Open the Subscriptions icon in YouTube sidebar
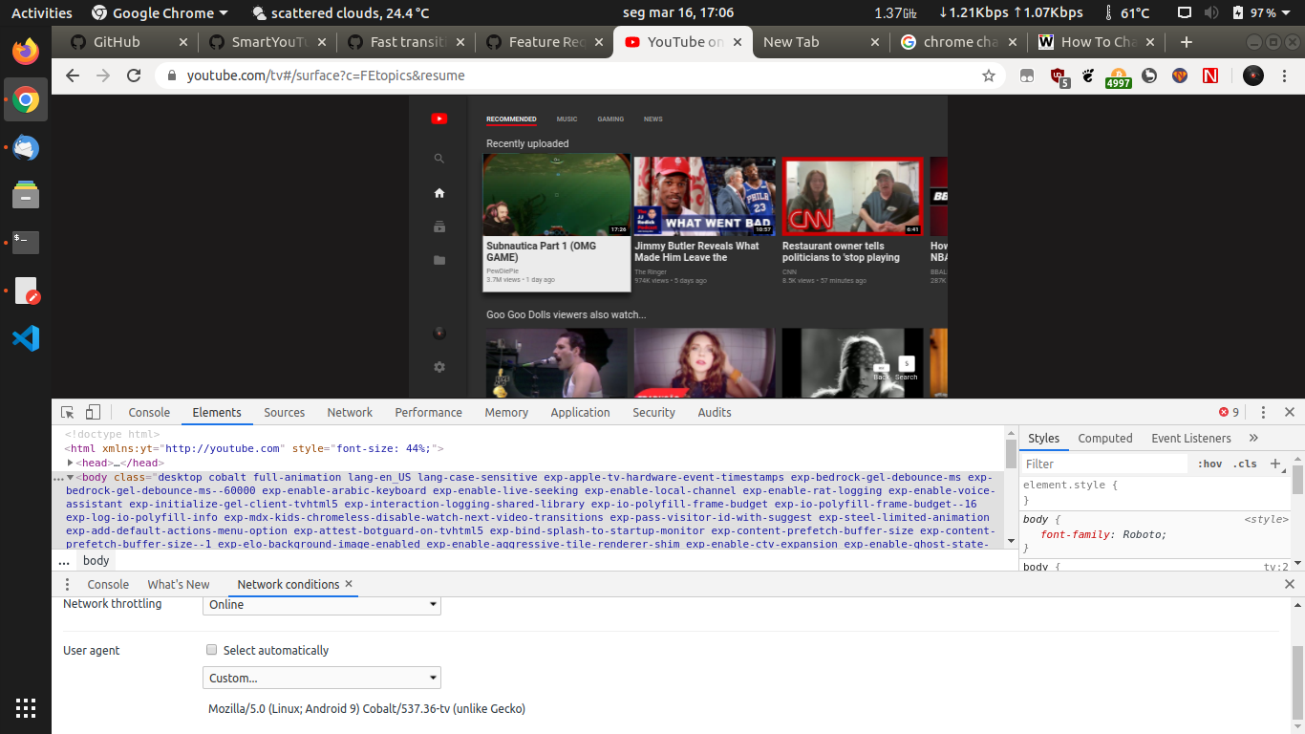 (439, 227)
